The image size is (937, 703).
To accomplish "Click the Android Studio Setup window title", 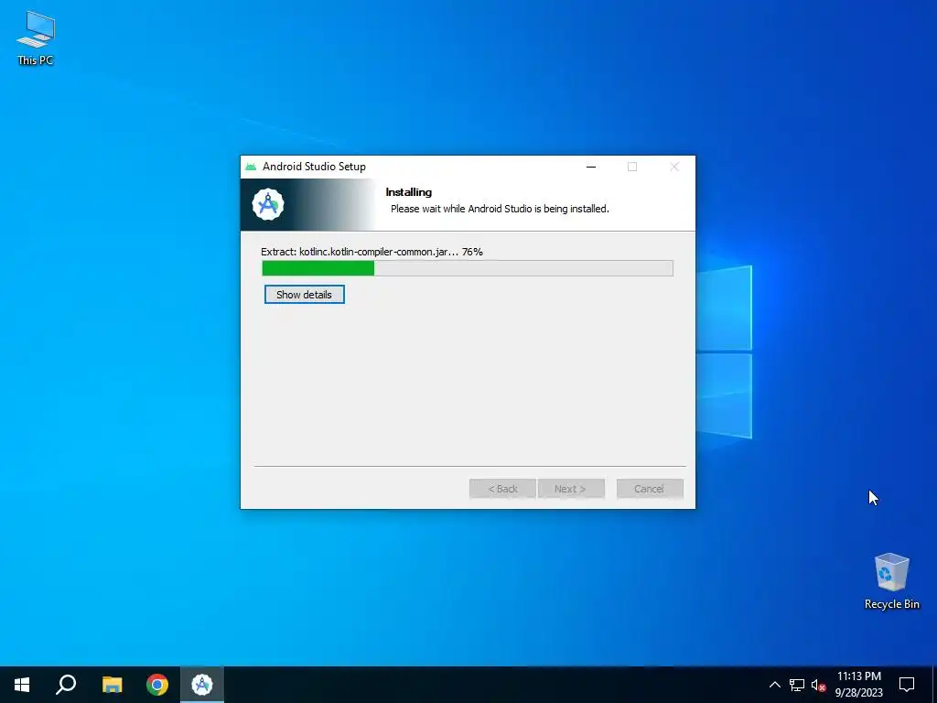I will point(315,167).
